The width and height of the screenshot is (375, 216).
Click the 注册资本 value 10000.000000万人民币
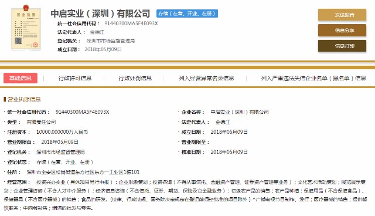pyautogui.click(x=62, y=132)
